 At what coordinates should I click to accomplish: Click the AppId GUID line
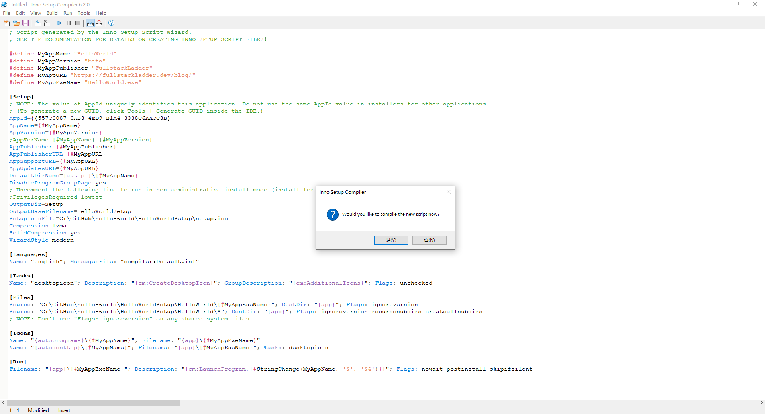[x=90, y=118]
